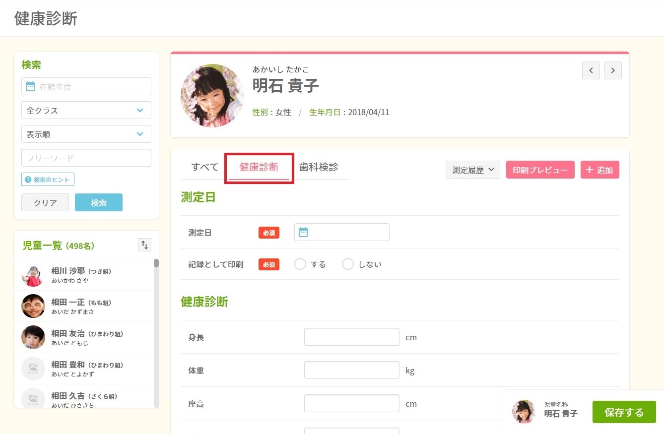The height and width of the screenshot is (434, 664).
Task: Click 相田 久吉 placeholder avatar
Action: click(33, 399)
